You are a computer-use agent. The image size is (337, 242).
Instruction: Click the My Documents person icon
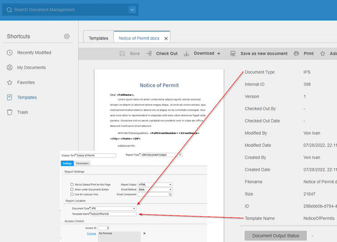point(10,68)
